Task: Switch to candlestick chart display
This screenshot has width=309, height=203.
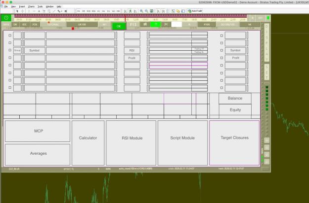Action: tap(130, 11)
